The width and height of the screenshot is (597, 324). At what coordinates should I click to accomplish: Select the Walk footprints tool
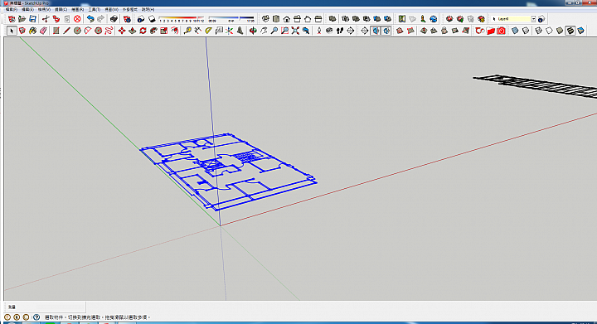[340, 31]
